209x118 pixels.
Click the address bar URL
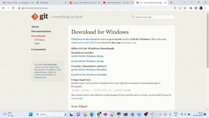click(x=35, y=8)
